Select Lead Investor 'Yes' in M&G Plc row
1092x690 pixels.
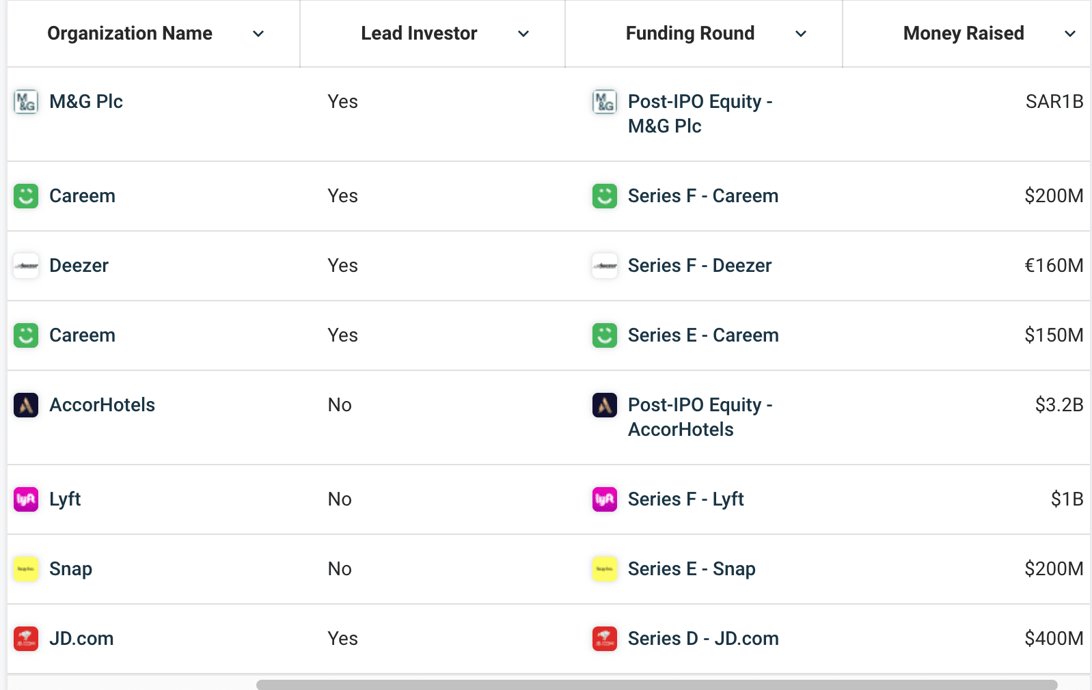pos(342,102)
